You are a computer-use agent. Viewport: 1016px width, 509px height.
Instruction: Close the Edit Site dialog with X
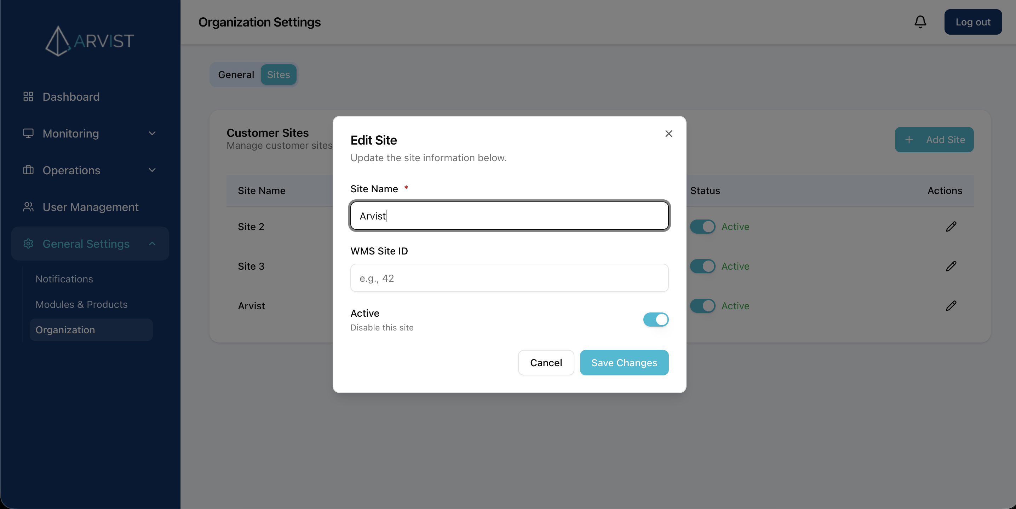point(668,134)
